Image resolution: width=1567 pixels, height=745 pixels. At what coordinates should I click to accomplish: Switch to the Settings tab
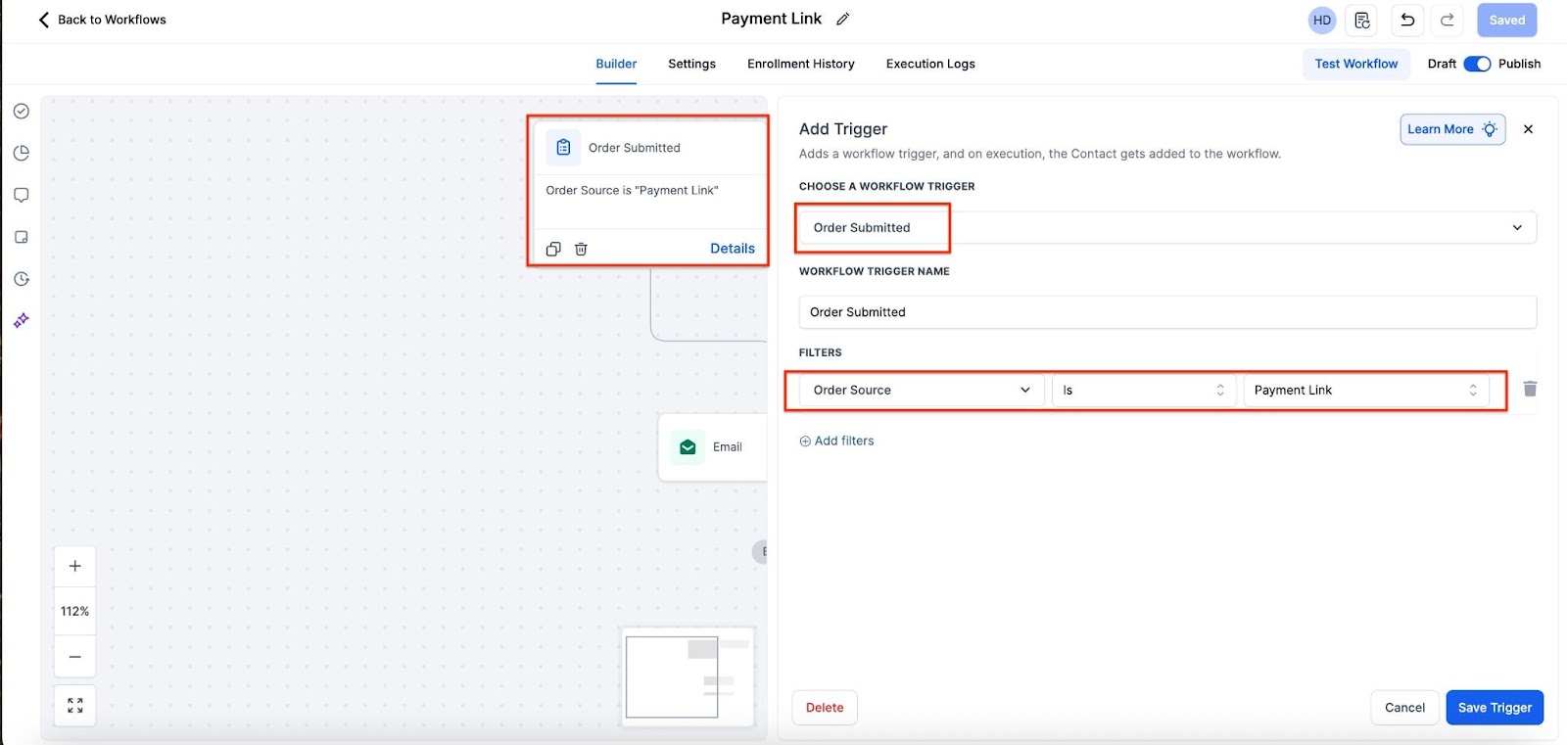pos(691,64)
